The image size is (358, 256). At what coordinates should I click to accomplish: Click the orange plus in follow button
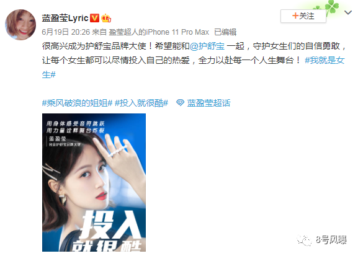tap(295, 15)
